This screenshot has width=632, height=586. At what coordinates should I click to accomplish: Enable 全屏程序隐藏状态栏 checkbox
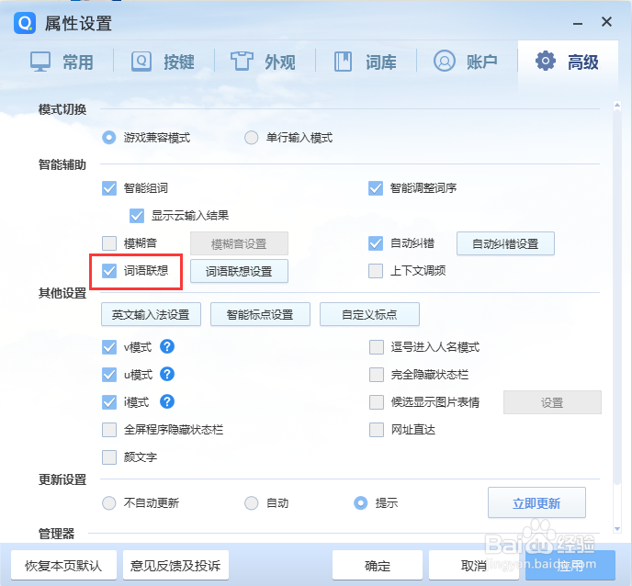(108, 430)
